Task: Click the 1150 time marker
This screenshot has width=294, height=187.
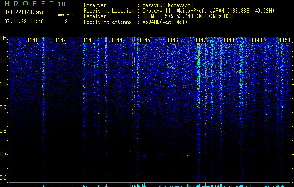Action: (285, 40)
